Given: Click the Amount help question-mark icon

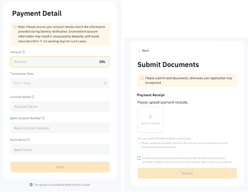Looking at the screenshot, I should click(x=23, y=52).
